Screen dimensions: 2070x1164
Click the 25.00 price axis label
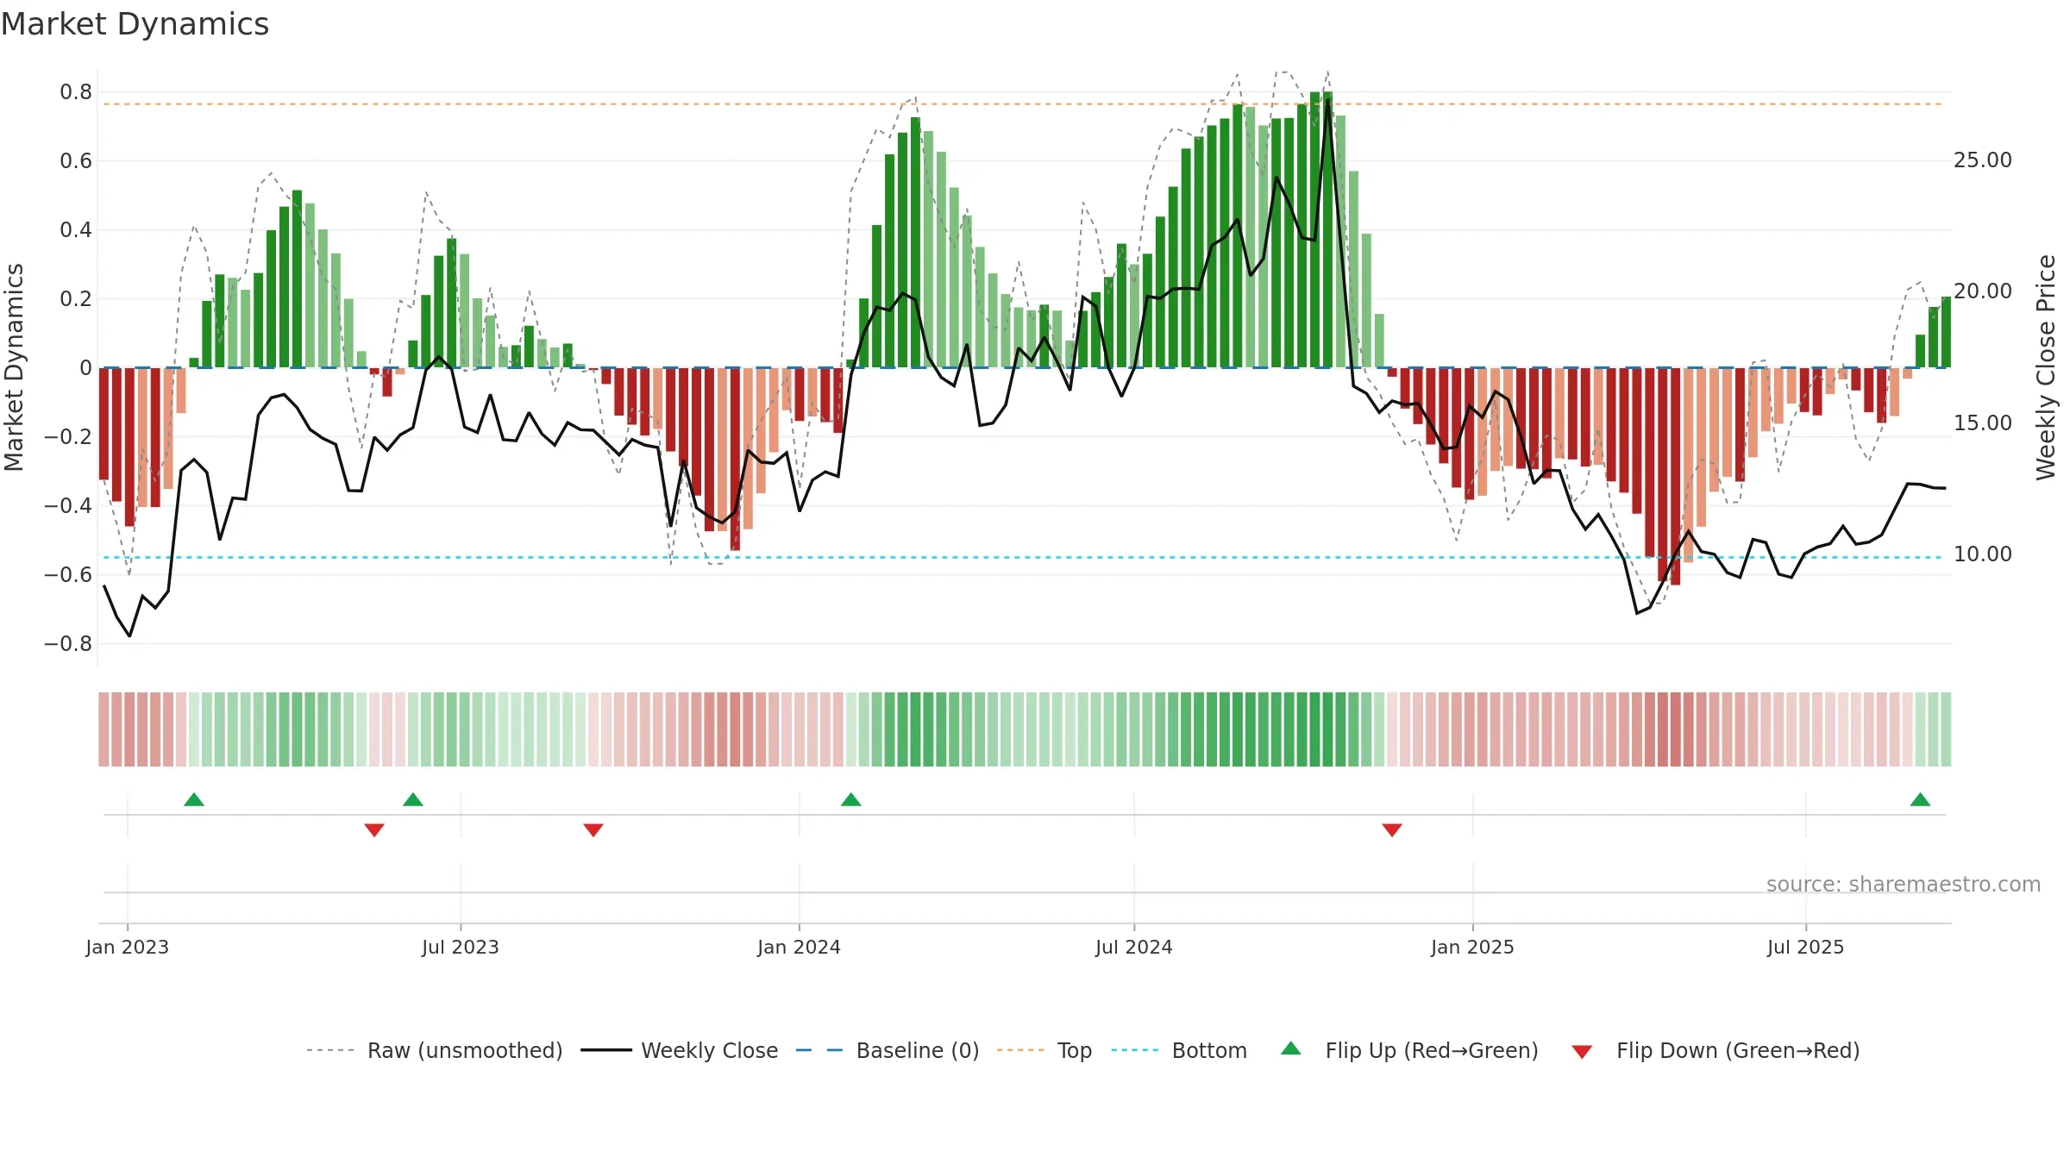tap(1983, 160)
